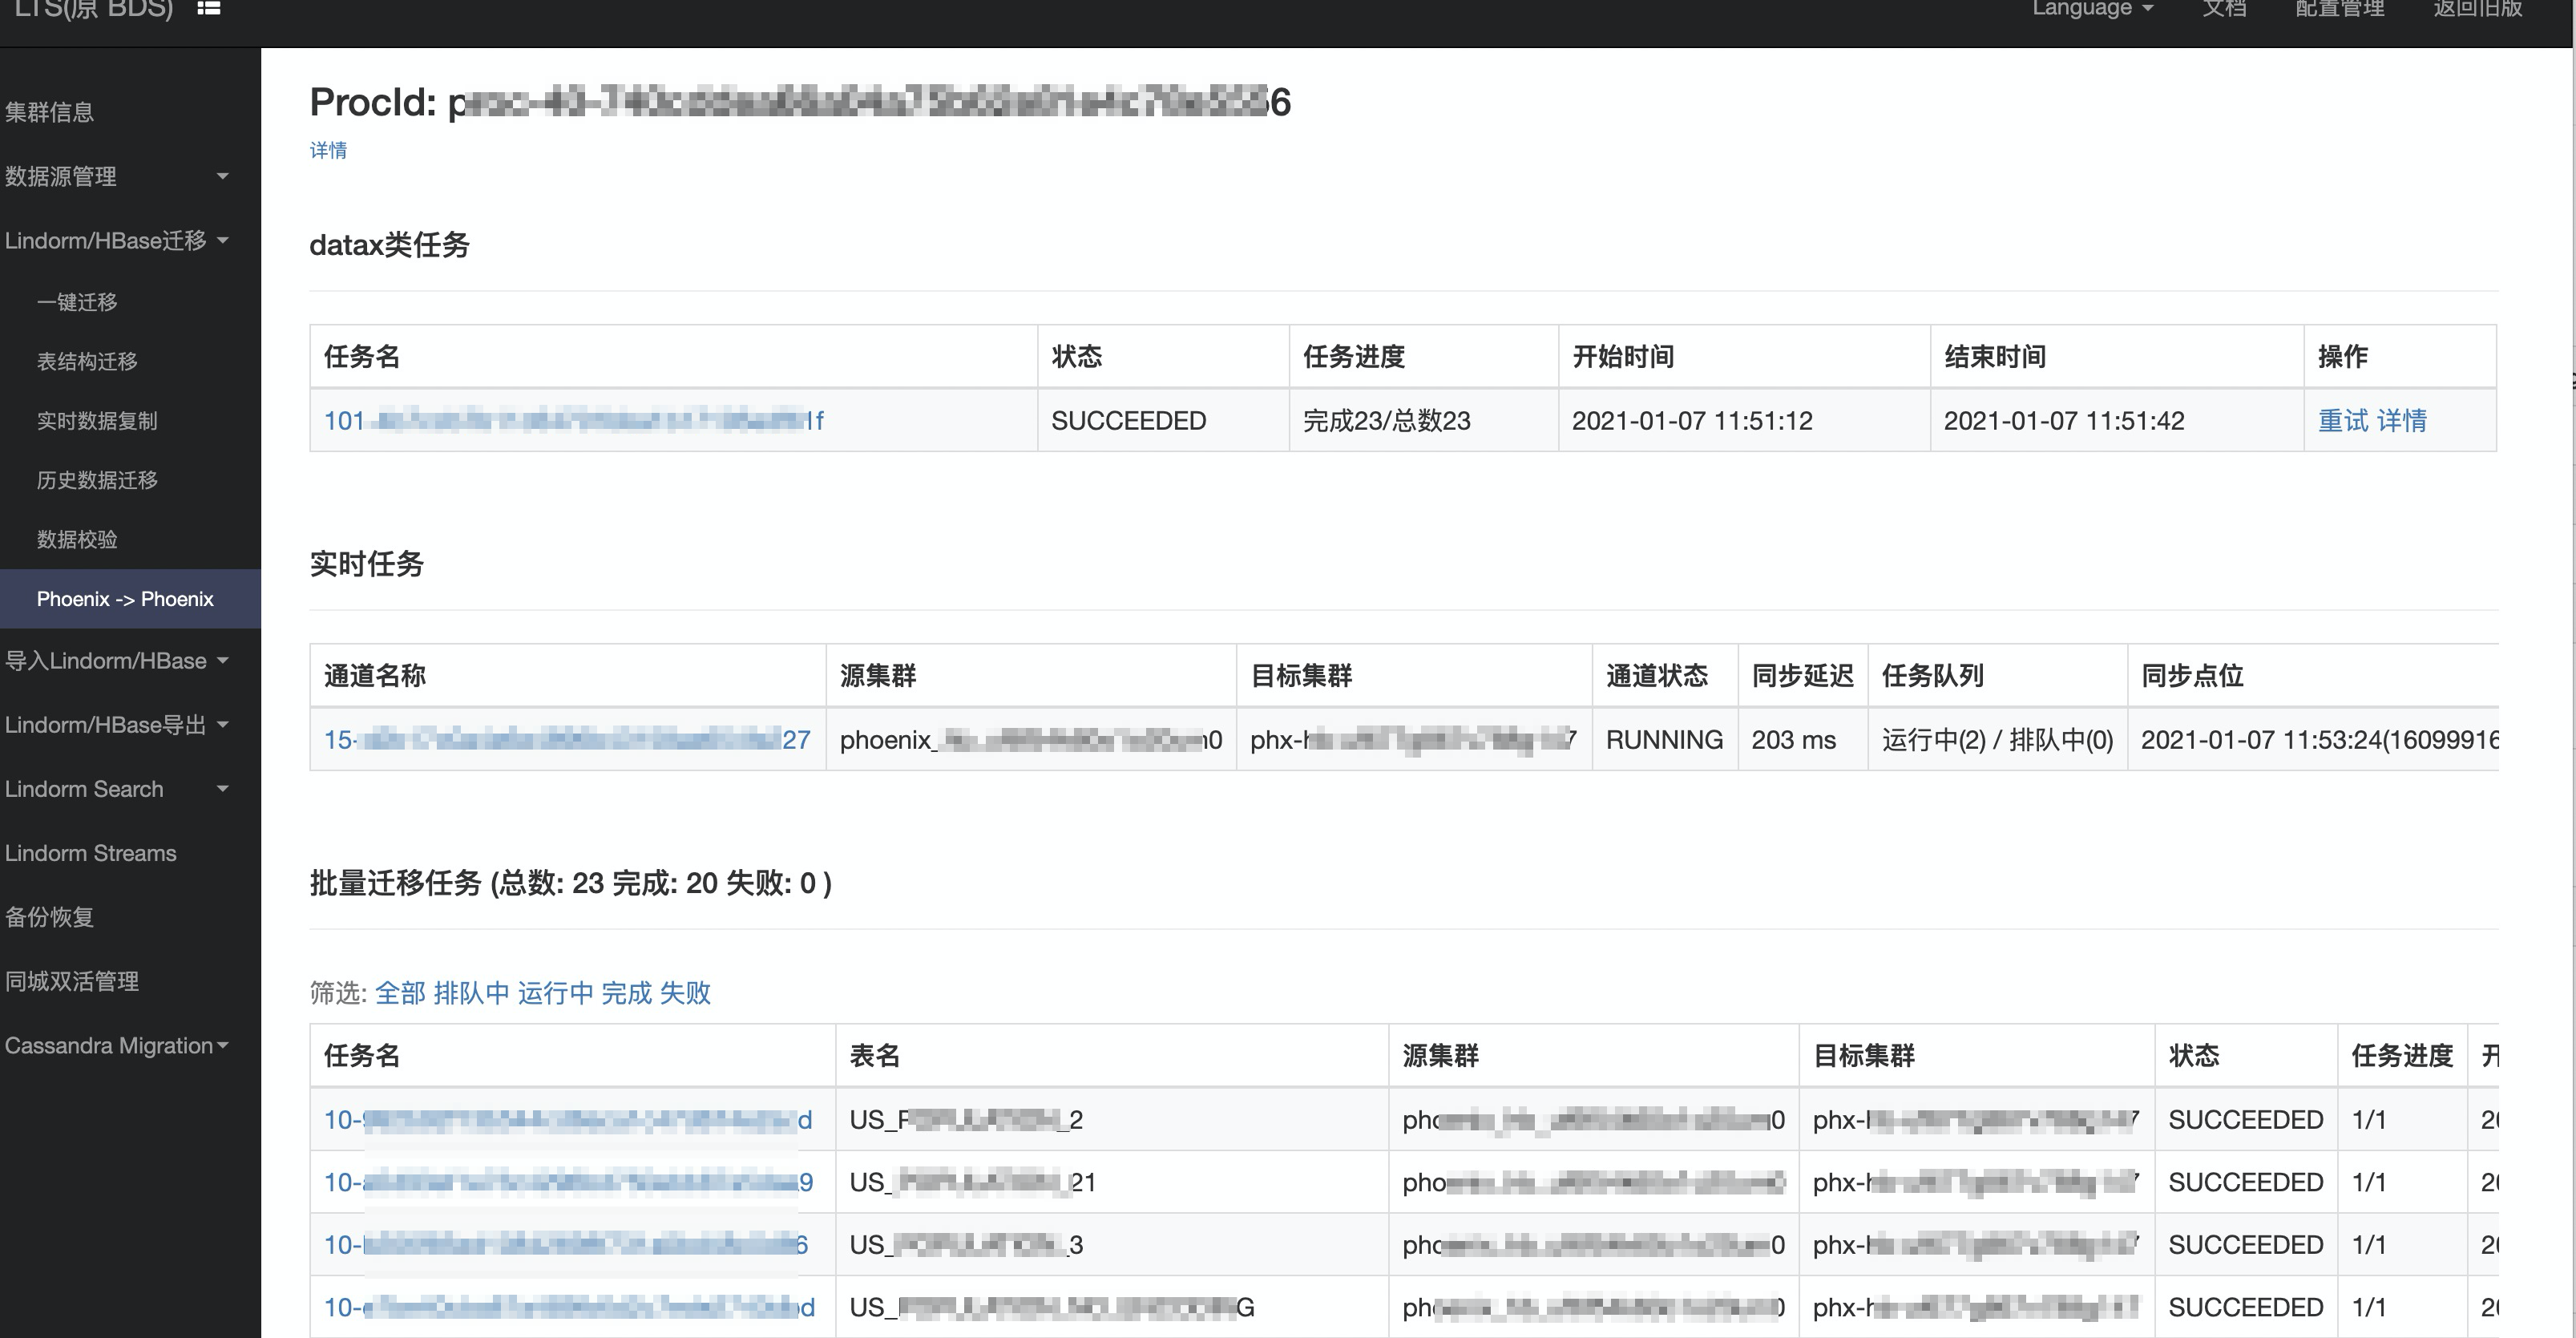Filter batch tasks by 排队中
Image resolution: width=2576 pixels, height=1338 pixels.
pos(471,992)
